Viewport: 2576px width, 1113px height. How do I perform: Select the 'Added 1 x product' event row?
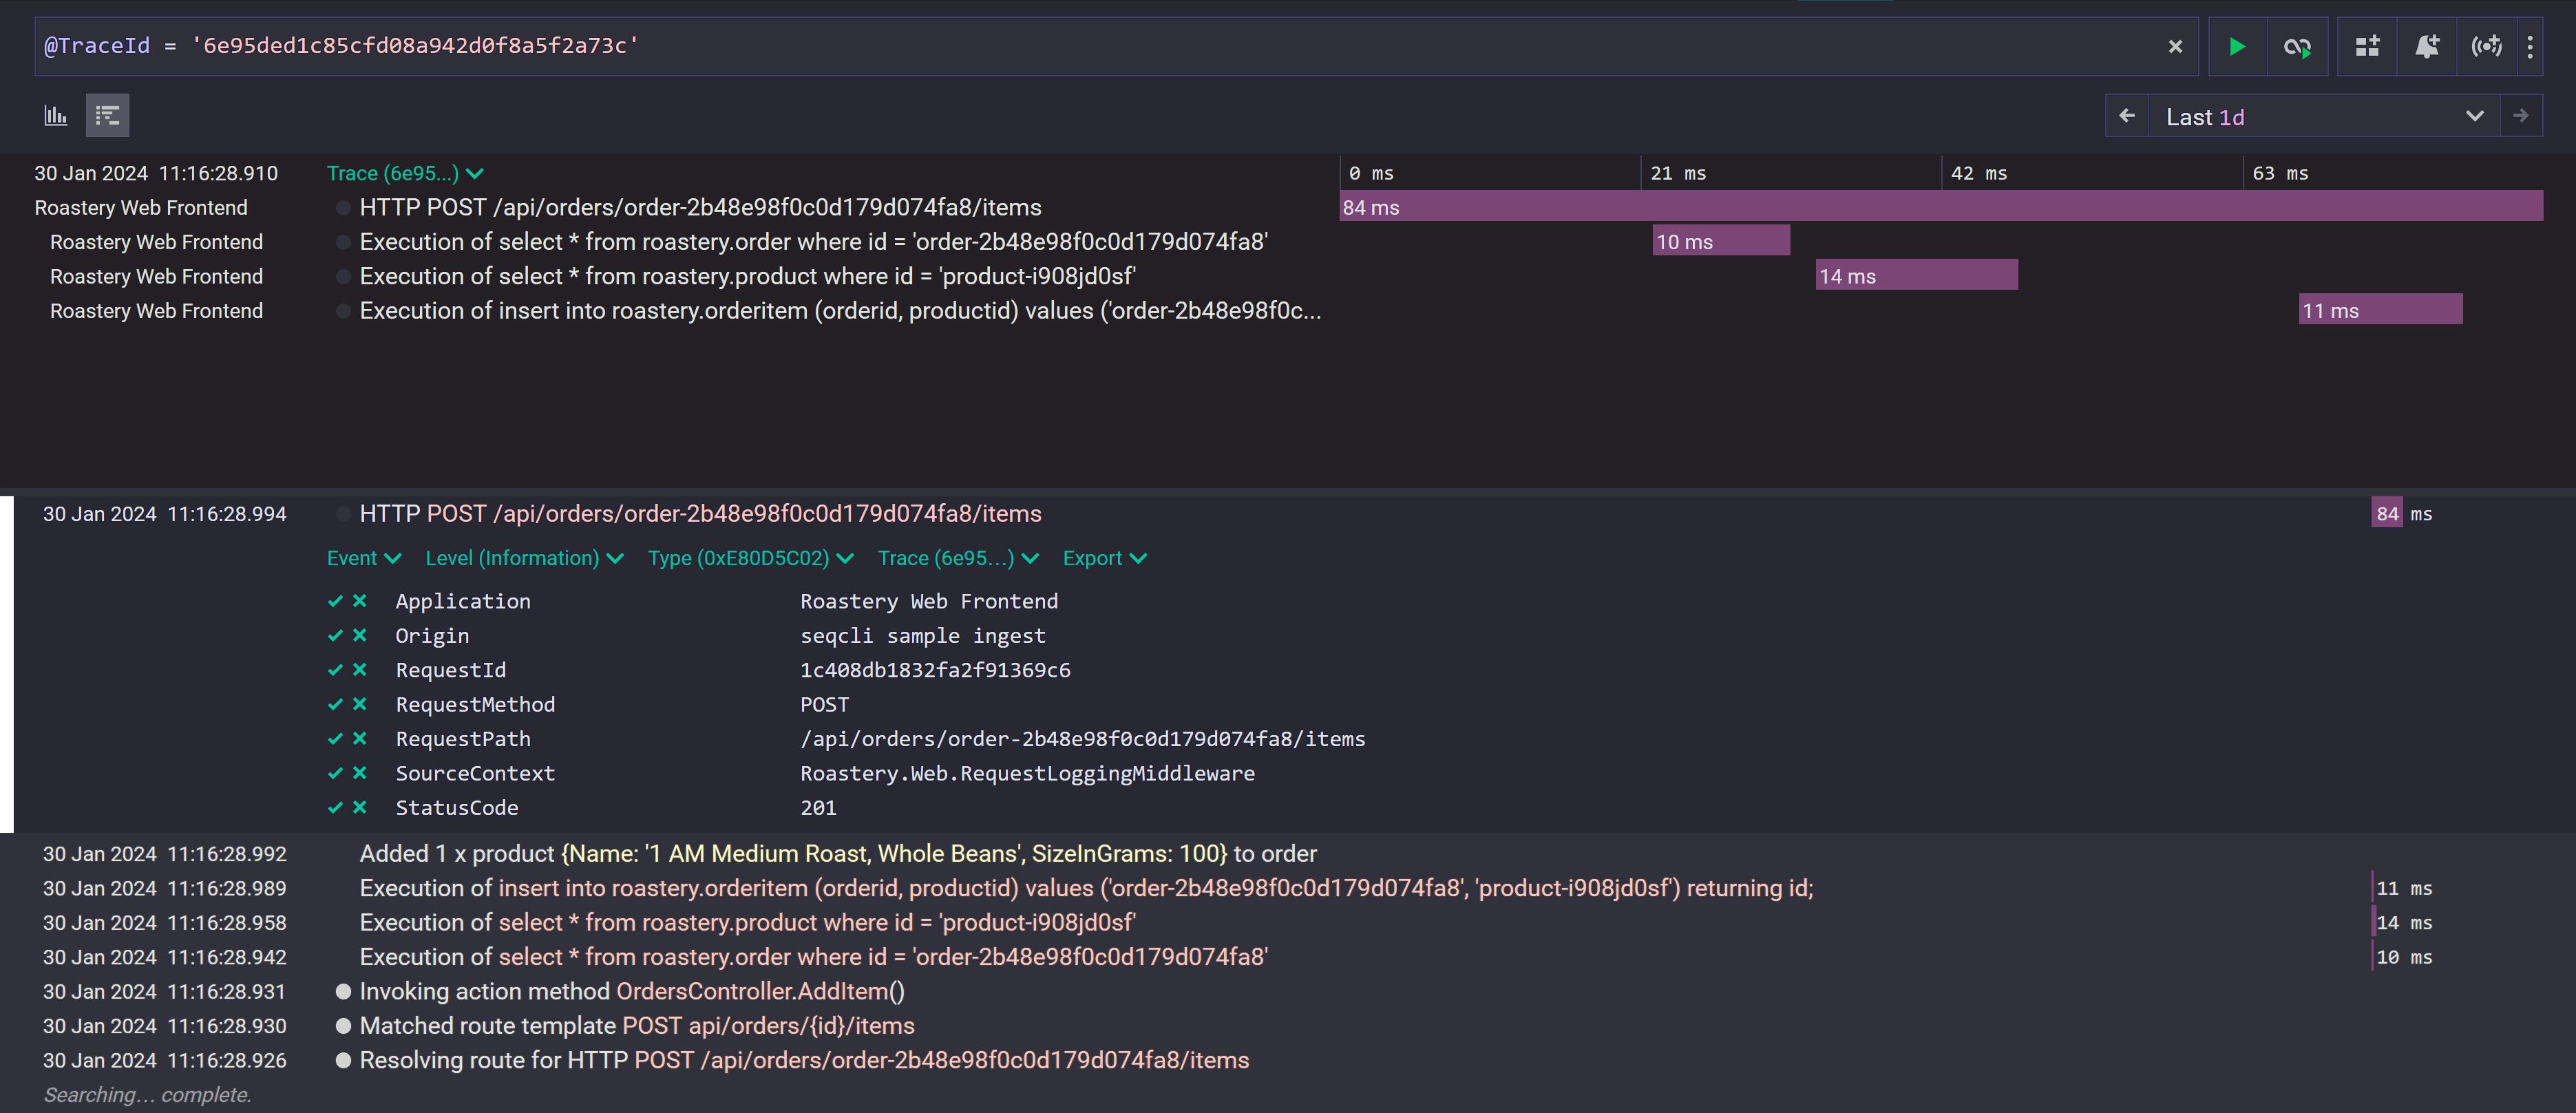pos(838,854)
